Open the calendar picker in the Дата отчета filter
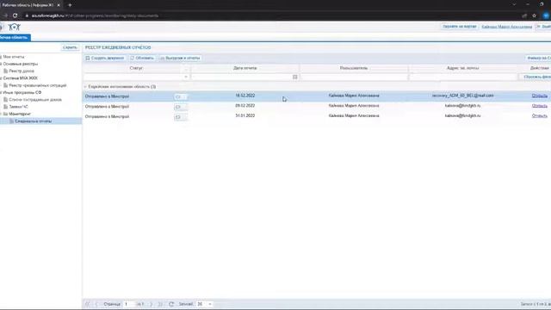Viewport: 551px width, 310px height. 294,77
